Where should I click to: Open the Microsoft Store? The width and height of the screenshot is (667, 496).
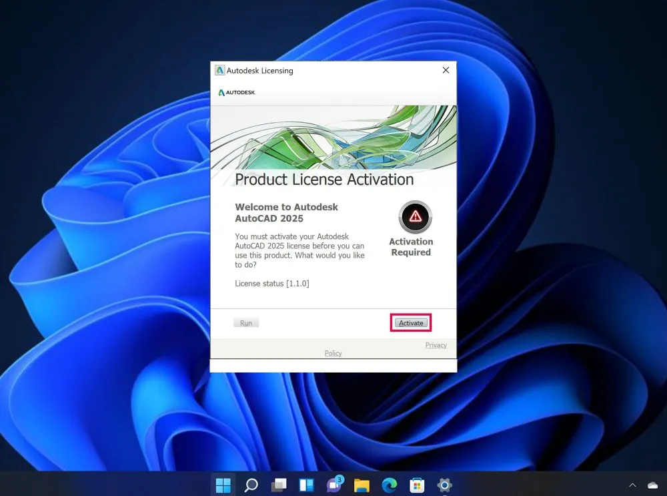point(417,485)
